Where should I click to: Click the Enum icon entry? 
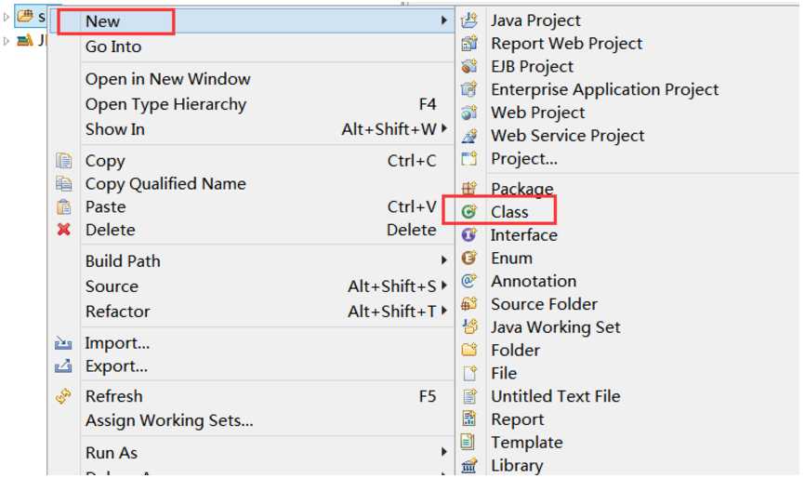click(468, 258)
